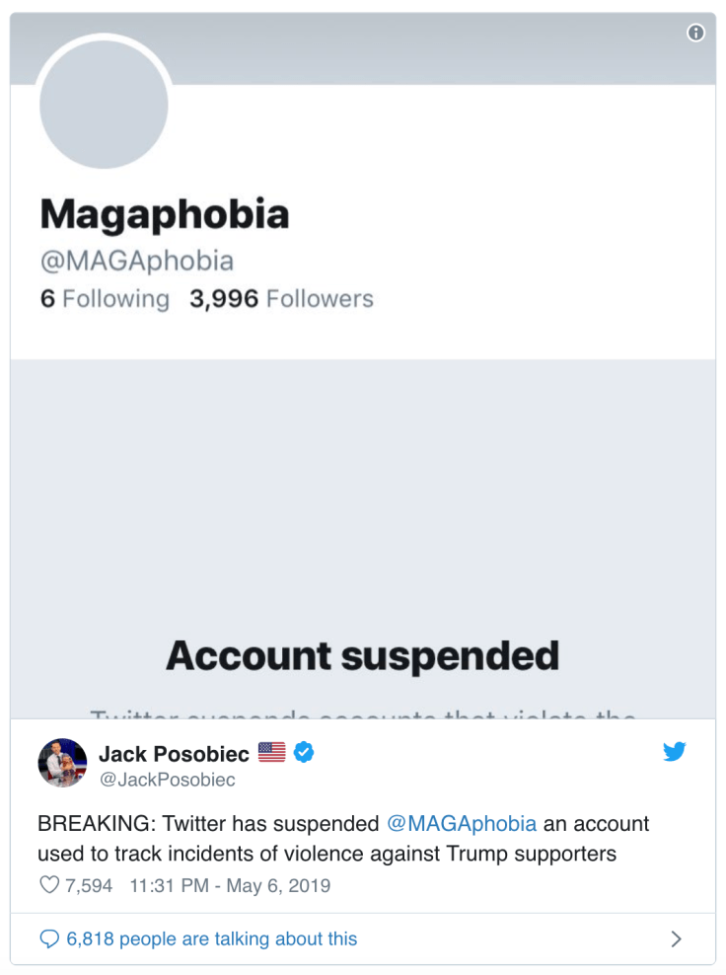The image size is (726, 975).
Task: Click the '6 Following' count
Action: pos(105,298)
